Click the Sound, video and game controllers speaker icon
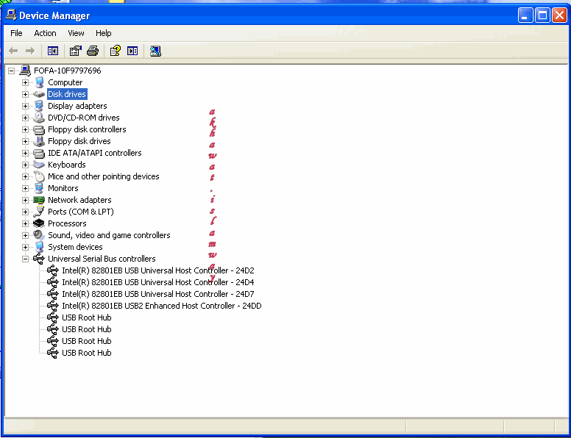This screenshot has height=438, width=571. click(39, 235)
